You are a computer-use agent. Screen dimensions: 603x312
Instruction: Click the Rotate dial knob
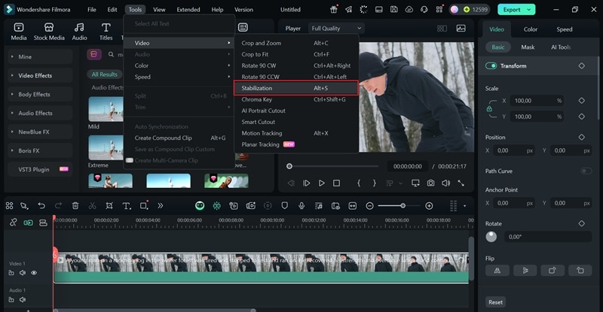pyautogui.click(x=491, y=237)
